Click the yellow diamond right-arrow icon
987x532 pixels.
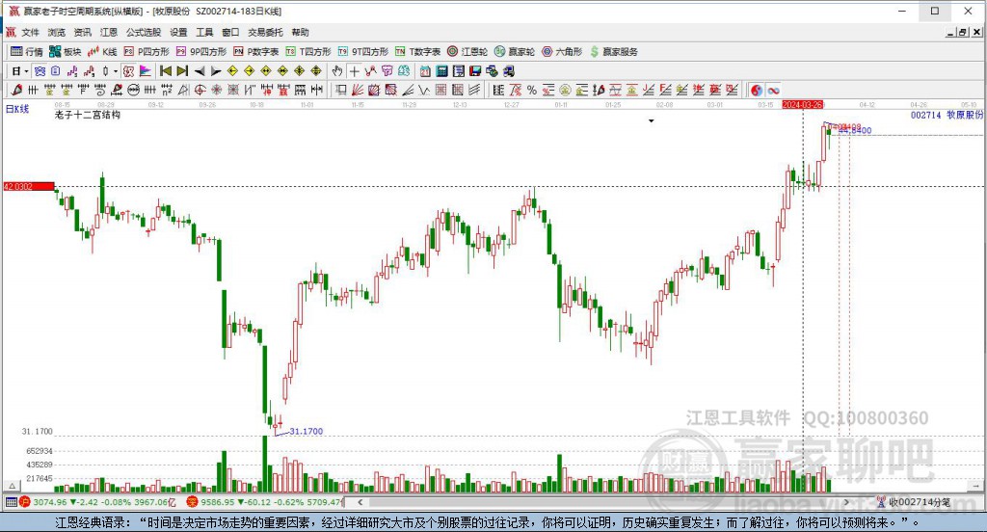click(250, 71)
